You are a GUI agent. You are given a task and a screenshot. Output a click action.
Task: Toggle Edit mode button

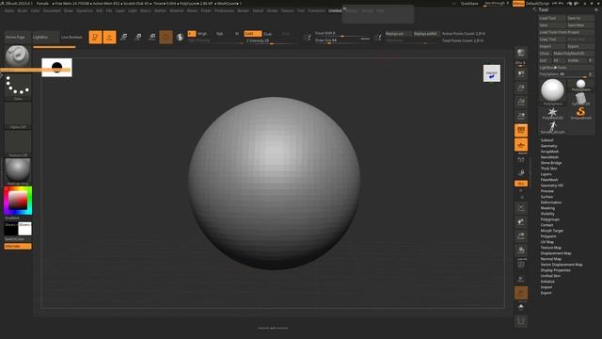[x=95, y=37]
